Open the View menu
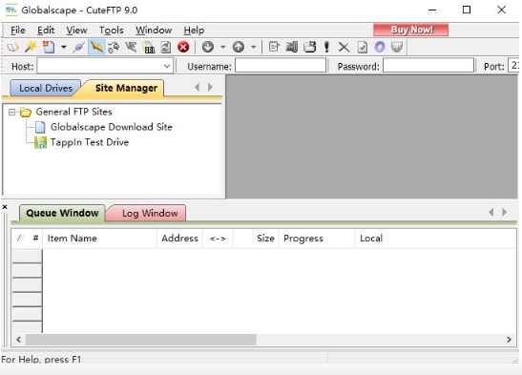Screen dimensions: 522x375 [76, 31]
